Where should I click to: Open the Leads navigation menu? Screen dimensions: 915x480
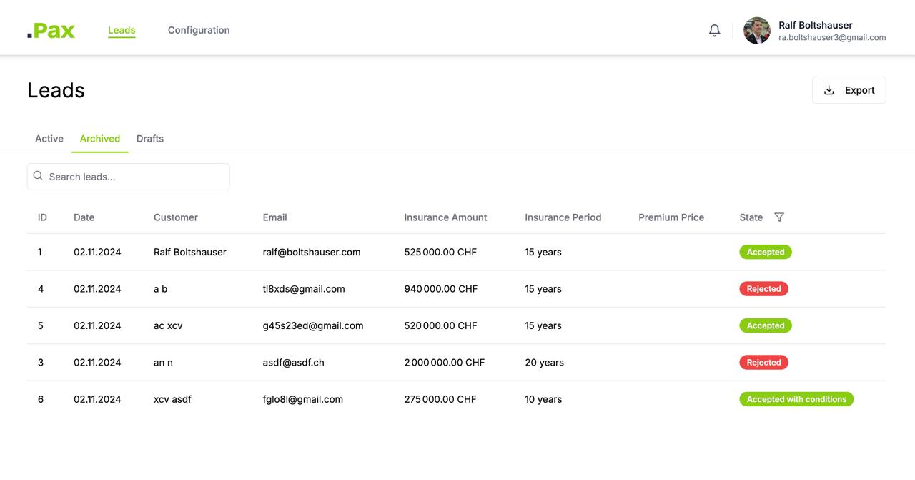(x=122, y=30)
